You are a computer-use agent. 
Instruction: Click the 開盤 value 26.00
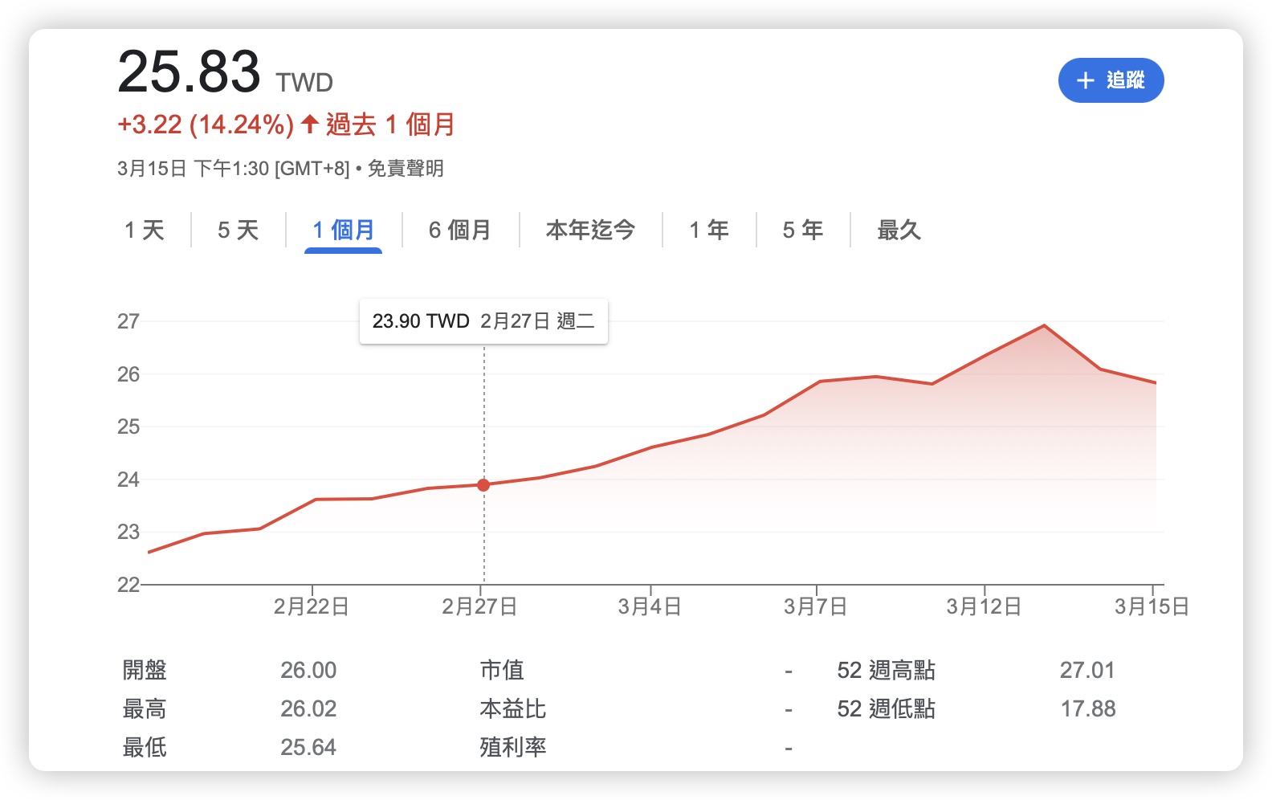(308, 670)
